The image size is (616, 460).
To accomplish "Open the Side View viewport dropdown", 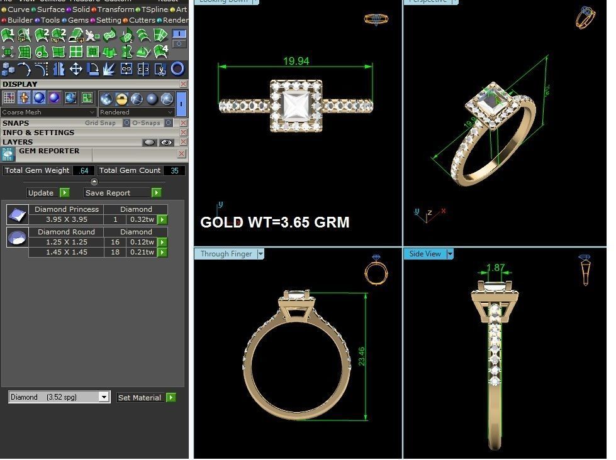I will [450, 254].
